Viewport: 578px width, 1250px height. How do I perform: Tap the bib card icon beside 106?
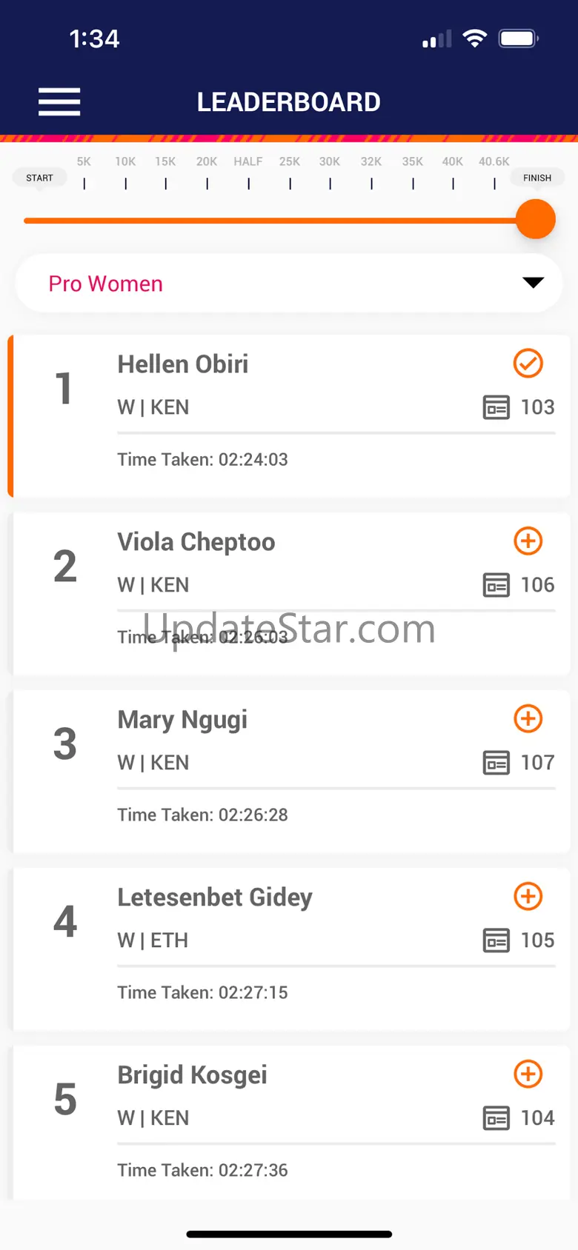coord(496,585)
